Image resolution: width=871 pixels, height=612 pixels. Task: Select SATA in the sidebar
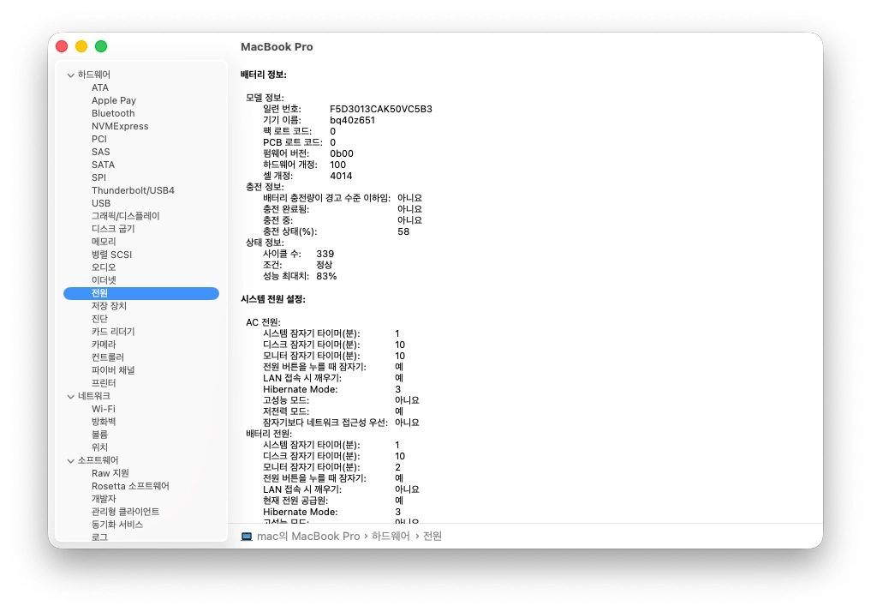click(x=104, y=165)
